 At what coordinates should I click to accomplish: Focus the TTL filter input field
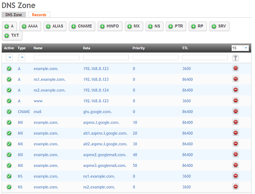205,57
